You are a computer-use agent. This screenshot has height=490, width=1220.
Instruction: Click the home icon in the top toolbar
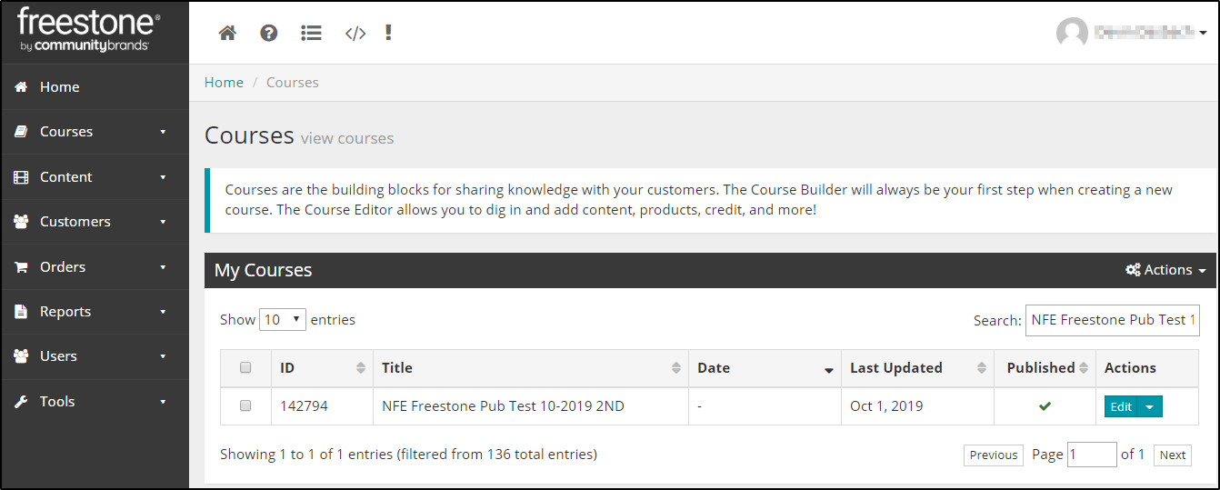coord(227,33)
